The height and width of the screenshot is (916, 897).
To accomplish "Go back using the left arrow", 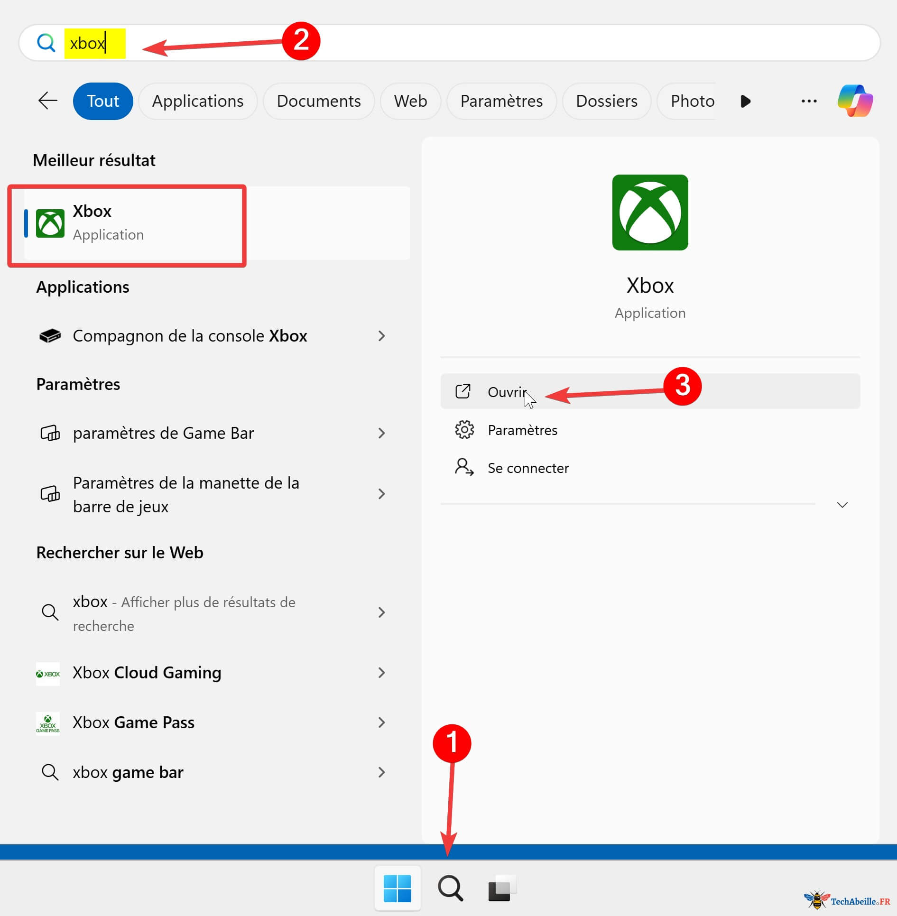I will point(48,101).
